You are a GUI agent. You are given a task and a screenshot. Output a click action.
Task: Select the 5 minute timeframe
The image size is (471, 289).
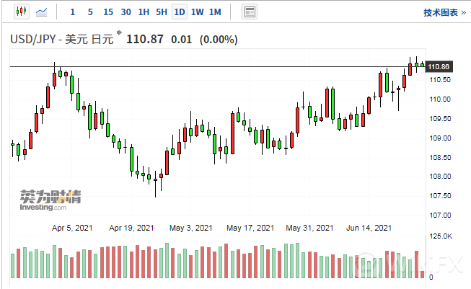pos(89,12)
